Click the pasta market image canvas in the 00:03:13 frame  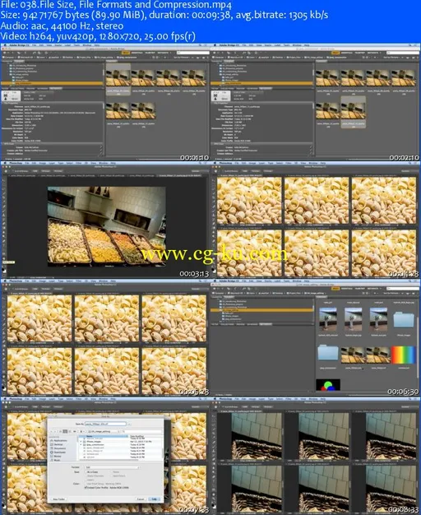tap(107, 226)
